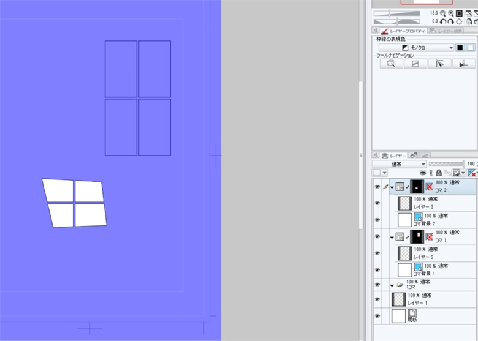Viewport: 478px width, 341px height.
Task: Hide the レイヤー 1 layer
Action: pyautogui.click(x=377, y=299)
